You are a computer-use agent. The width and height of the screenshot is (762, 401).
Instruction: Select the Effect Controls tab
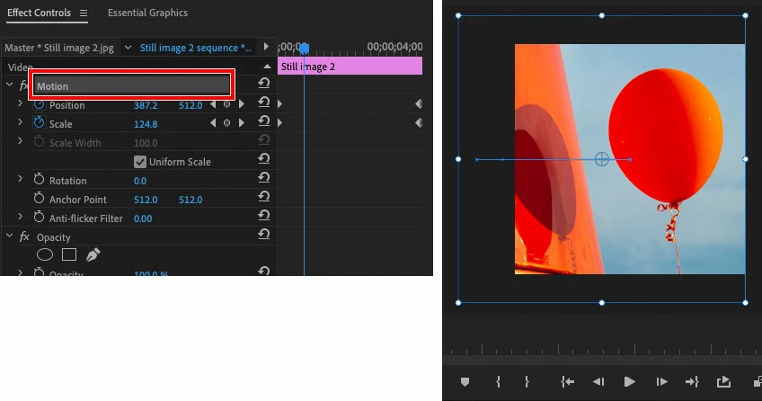pos(39,13)
